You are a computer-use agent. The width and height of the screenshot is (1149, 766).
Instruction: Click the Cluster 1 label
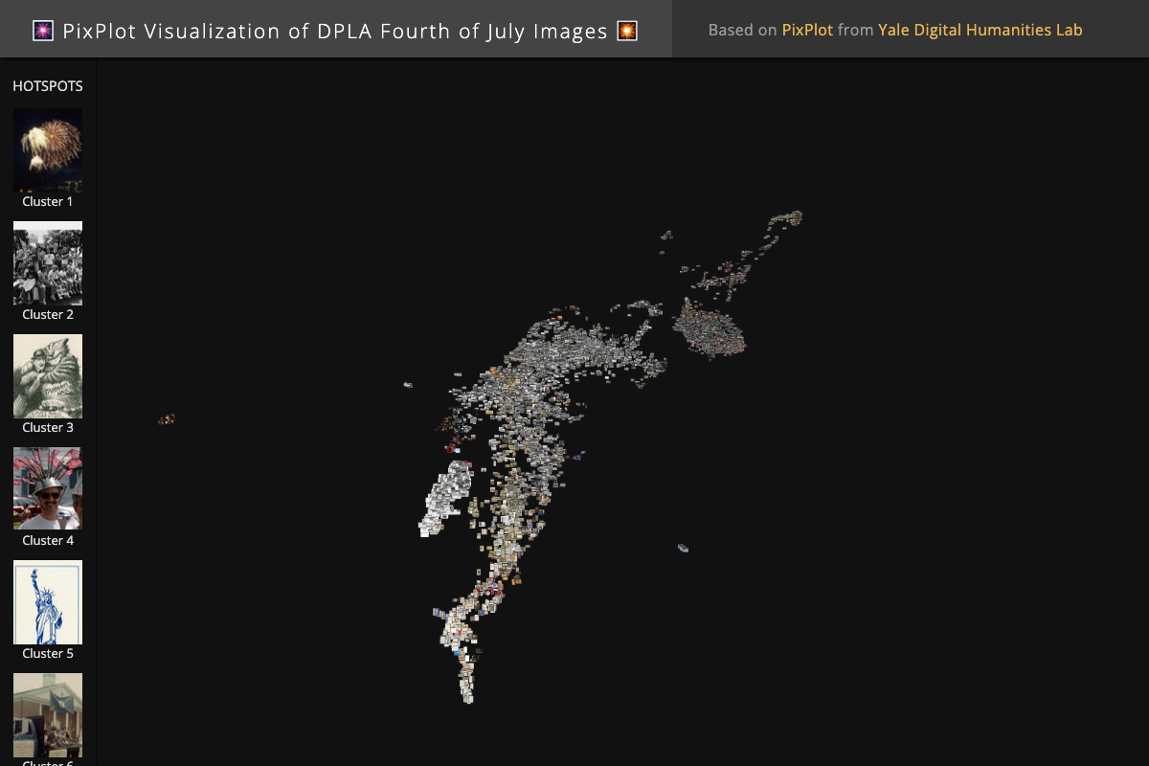48,202
